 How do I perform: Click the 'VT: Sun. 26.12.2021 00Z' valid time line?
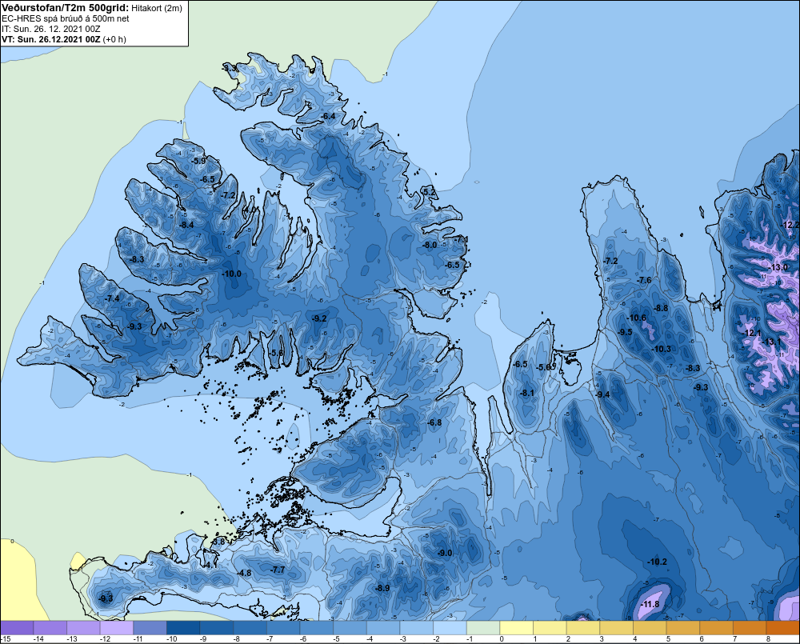pos(51,39)
